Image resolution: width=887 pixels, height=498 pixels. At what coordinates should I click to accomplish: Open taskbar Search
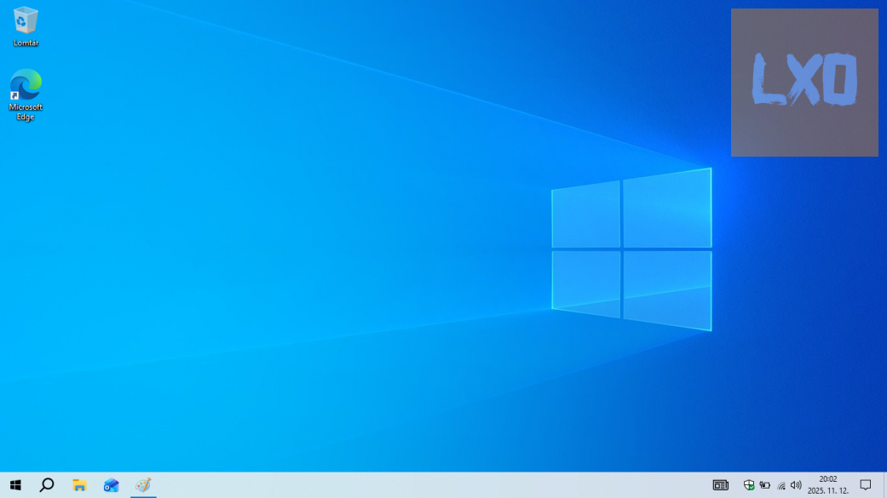click(x=47, y=485)
